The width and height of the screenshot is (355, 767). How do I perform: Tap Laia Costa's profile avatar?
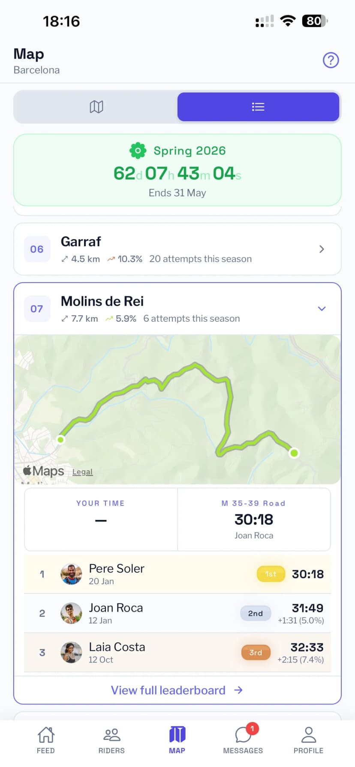click(71, 652)
